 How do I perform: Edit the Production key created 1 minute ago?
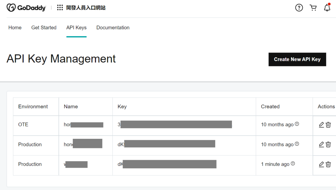pyautogui.click(x=321, y=164)
